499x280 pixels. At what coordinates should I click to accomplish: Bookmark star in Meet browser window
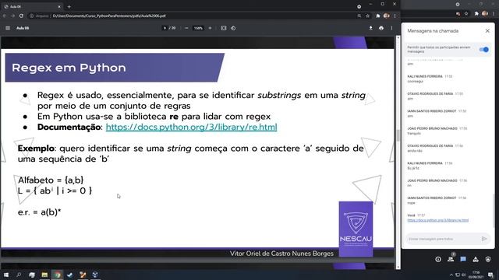(x=466, y=14)
